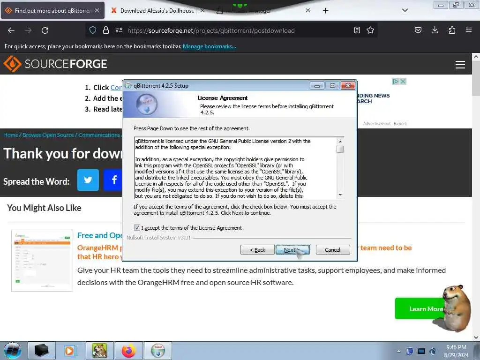
Task: Open the taskbar clock and date
Action: 456,351
